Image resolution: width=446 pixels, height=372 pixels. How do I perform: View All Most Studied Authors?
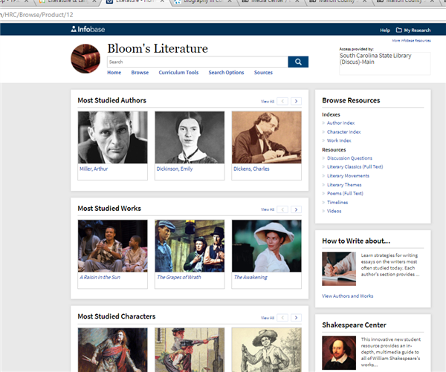pyautogui.click(x=268, y=102)
